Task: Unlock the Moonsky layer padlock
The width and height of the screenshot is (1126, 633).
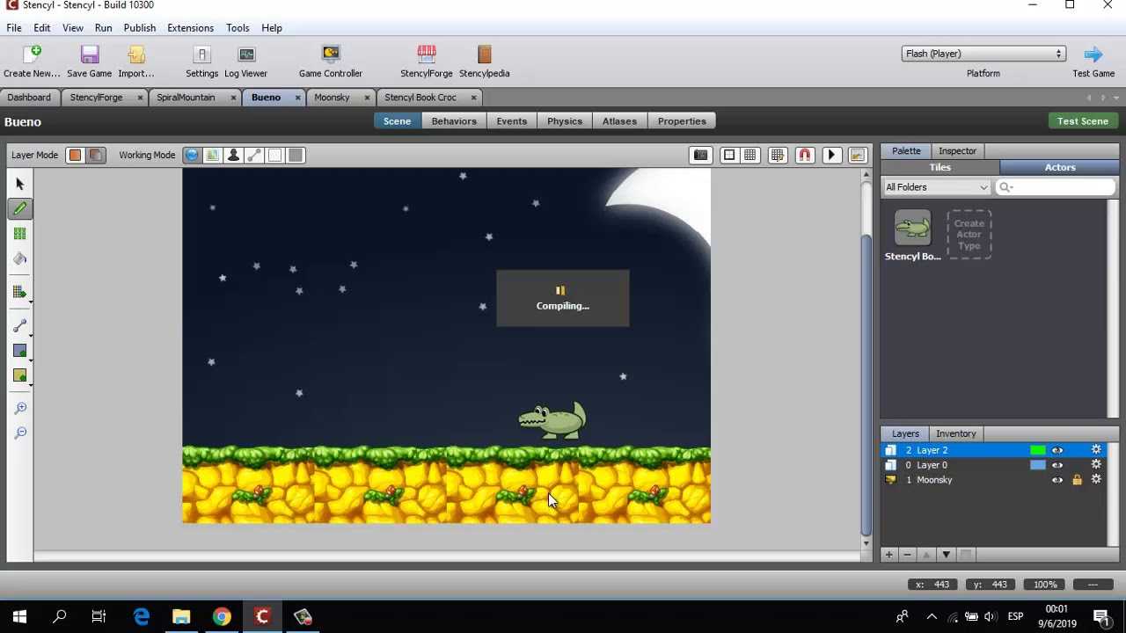Action: pyautogui.click(x=1077, y=480)
